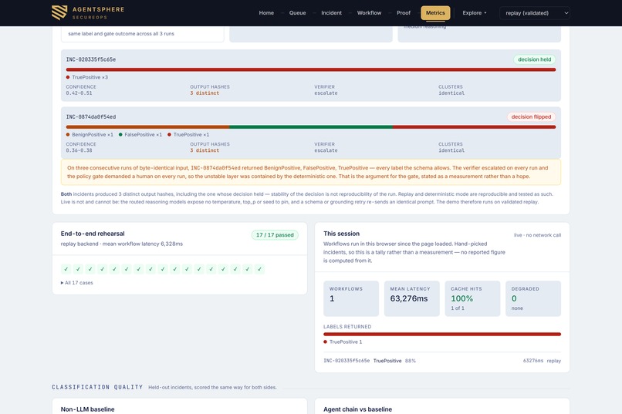Click the decision held badge
Screen dimensions: 622x414
pyautogui.click(x=534, y=59)
